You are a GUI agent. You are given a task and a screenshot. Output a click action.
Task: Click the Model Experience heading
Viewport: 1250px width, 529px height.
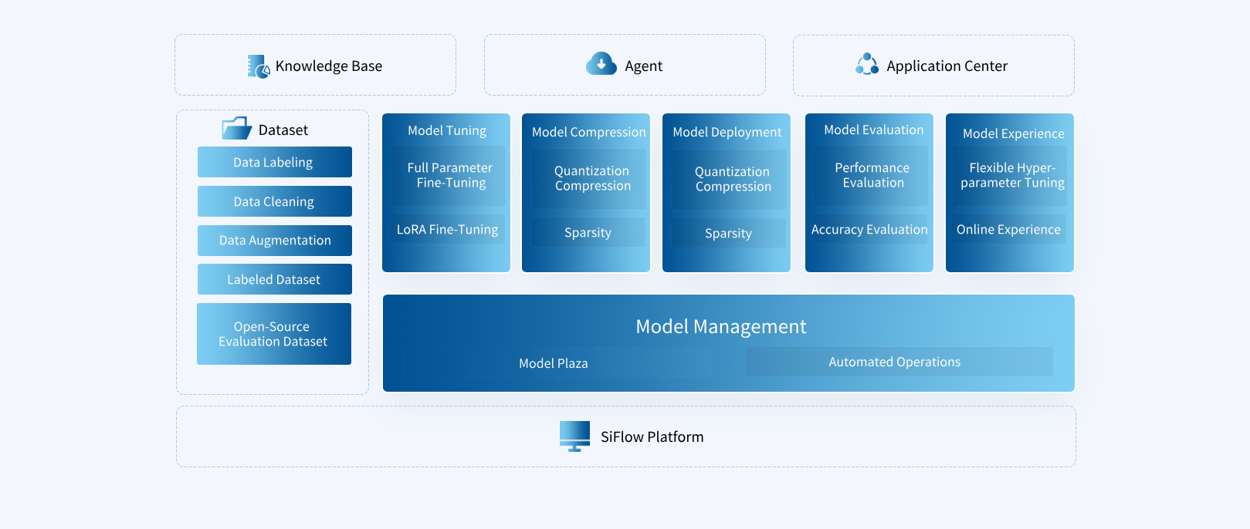tap(1014, 133)
